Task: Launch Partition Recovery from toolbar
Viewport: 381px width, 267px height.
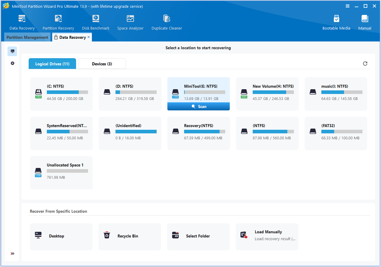Action: click(x=58, y=22)
